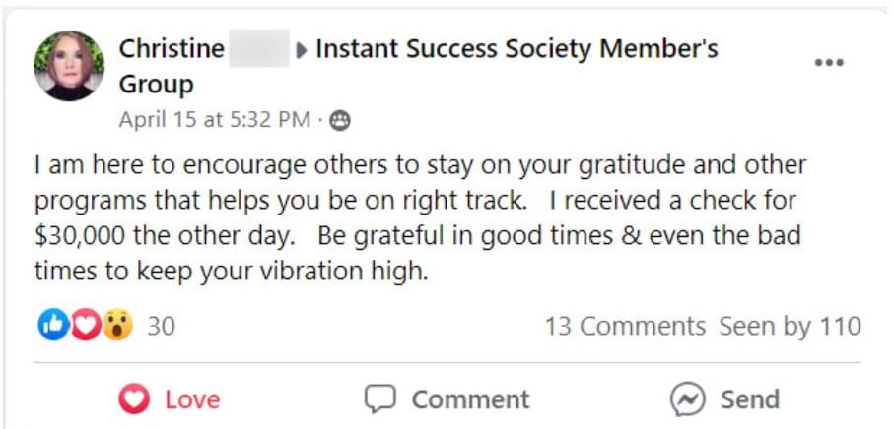Click the group audience icon beside timestamp
The width and height of the screenshot is (894, 429).
click(x=340, y=121)
